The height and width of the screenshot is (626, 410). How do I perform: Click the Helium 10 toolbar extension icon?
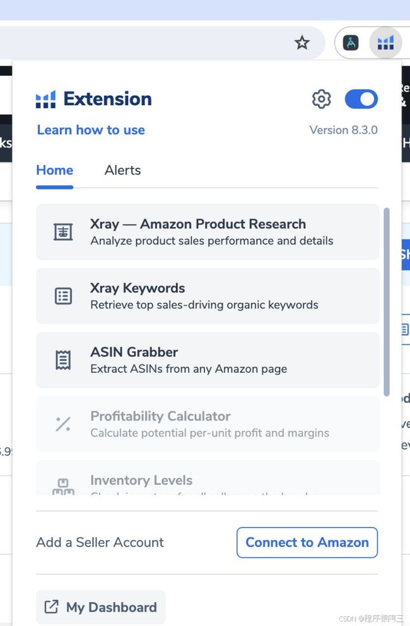385,42
